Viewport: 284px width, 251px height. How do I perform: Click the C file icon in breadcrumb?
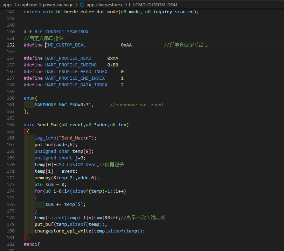point(82,5)
